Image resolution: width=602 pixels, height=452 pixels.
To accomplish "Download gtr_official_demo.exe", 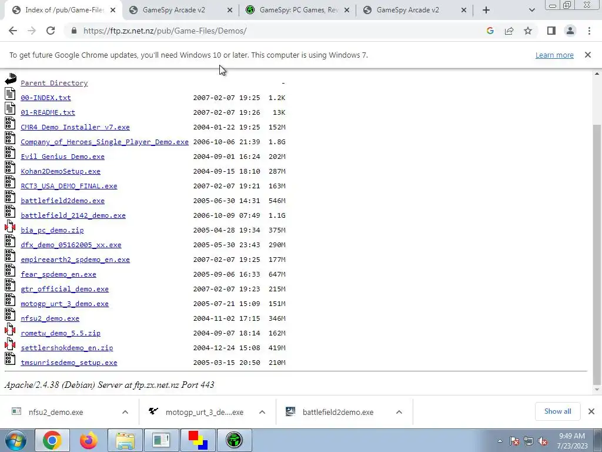I will [65, 289].
